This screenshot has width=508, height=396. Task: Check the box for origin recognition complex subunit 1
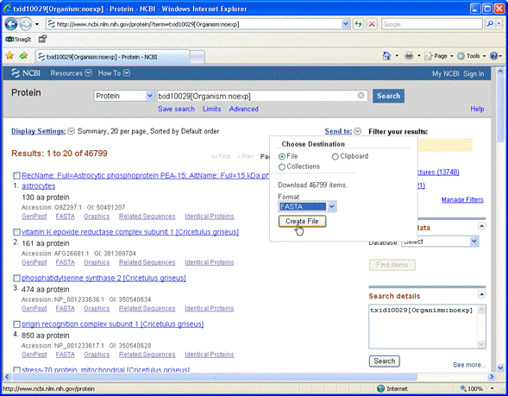pos(16,324)
